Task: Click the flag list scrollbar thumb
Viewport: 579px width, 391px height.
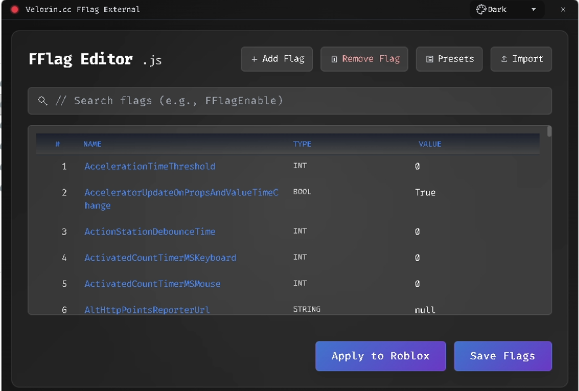Action: click(550, 131)
